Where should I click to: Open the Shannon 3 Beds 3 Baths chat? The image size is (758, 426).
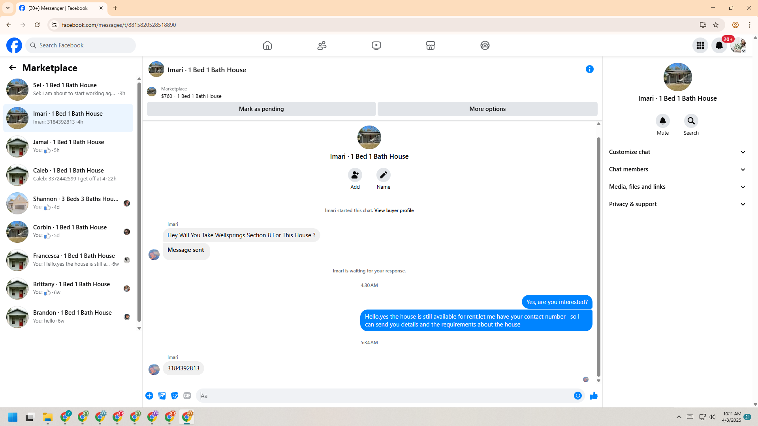point(68,203)
